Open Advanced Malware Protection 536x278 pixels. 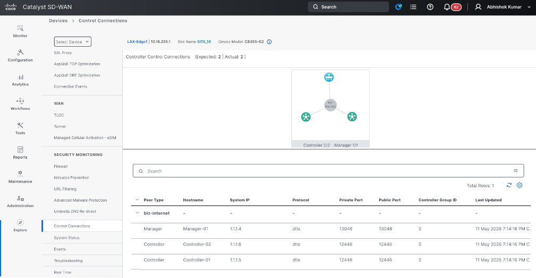[x=80, y=200]
